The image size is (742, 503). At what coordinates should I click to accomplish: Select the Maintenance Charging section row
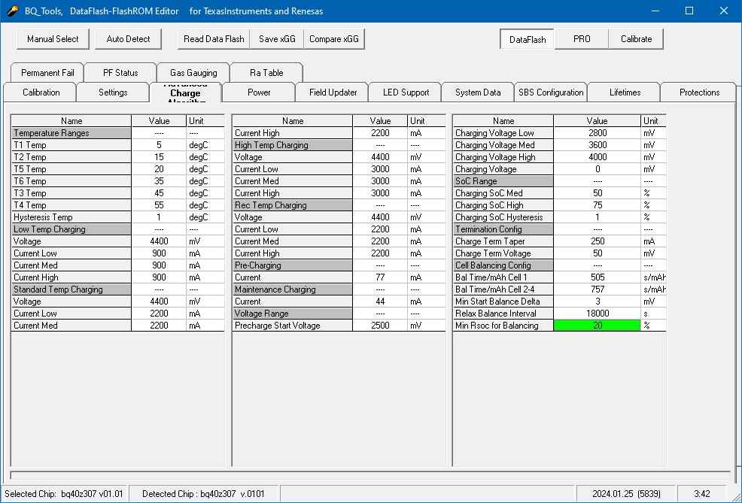[293, 289]
